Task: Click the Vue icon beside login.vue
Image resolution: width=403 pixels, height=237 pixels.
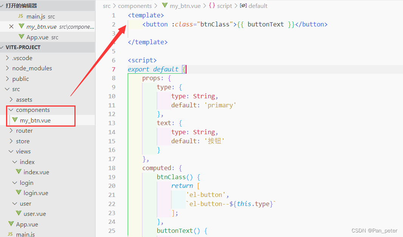Action: pyautogui.click(x=19, y=192)
